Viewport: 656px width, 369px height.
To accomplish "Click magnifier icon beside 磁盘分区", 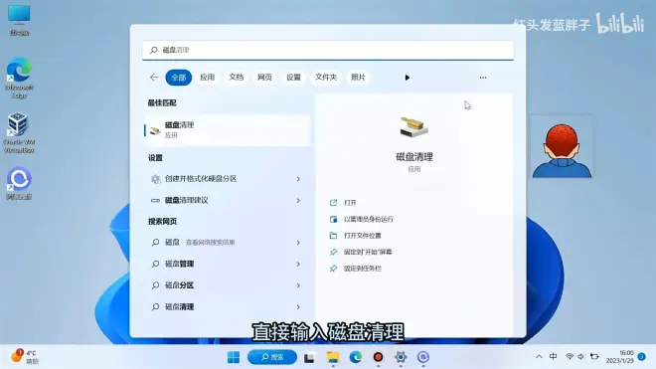I will point(155,285).
